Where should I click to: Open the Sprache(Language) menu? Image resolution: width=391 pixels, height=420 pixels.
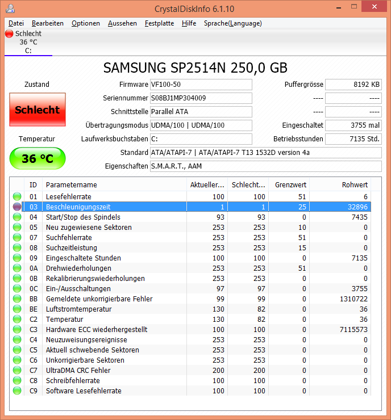(x=233, y=23)
